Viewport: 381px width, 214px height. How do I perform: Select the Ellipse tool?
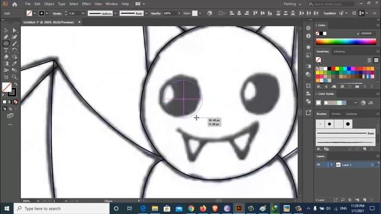coord(6,43)
